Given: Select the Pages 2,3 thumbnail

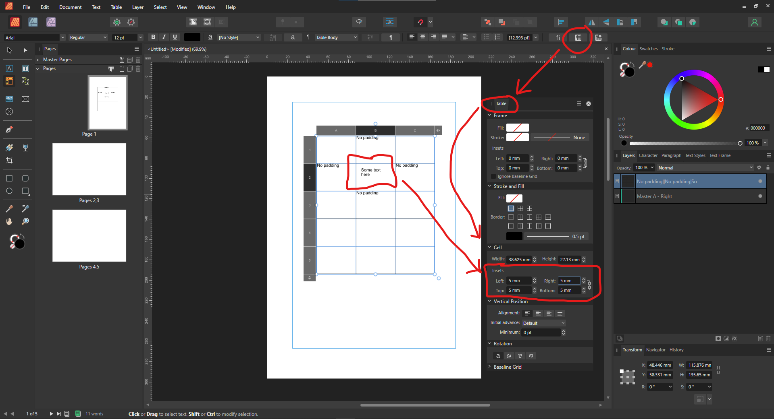Looking at the screenshot, I should (x=89, y=169).
